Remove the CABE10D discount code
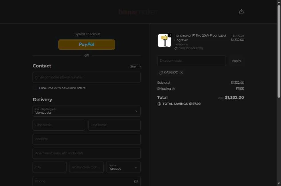This screenshot has width=281, height=186. point(182,73)
